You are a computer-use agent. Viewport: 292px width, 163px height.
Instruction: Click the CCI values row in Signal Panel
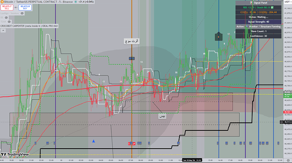259,12
